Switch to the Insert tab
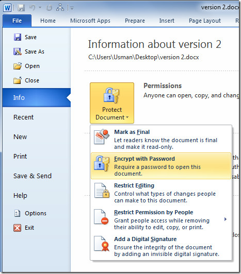The height and width of the screenshot is (274, 241). point(167,21)
